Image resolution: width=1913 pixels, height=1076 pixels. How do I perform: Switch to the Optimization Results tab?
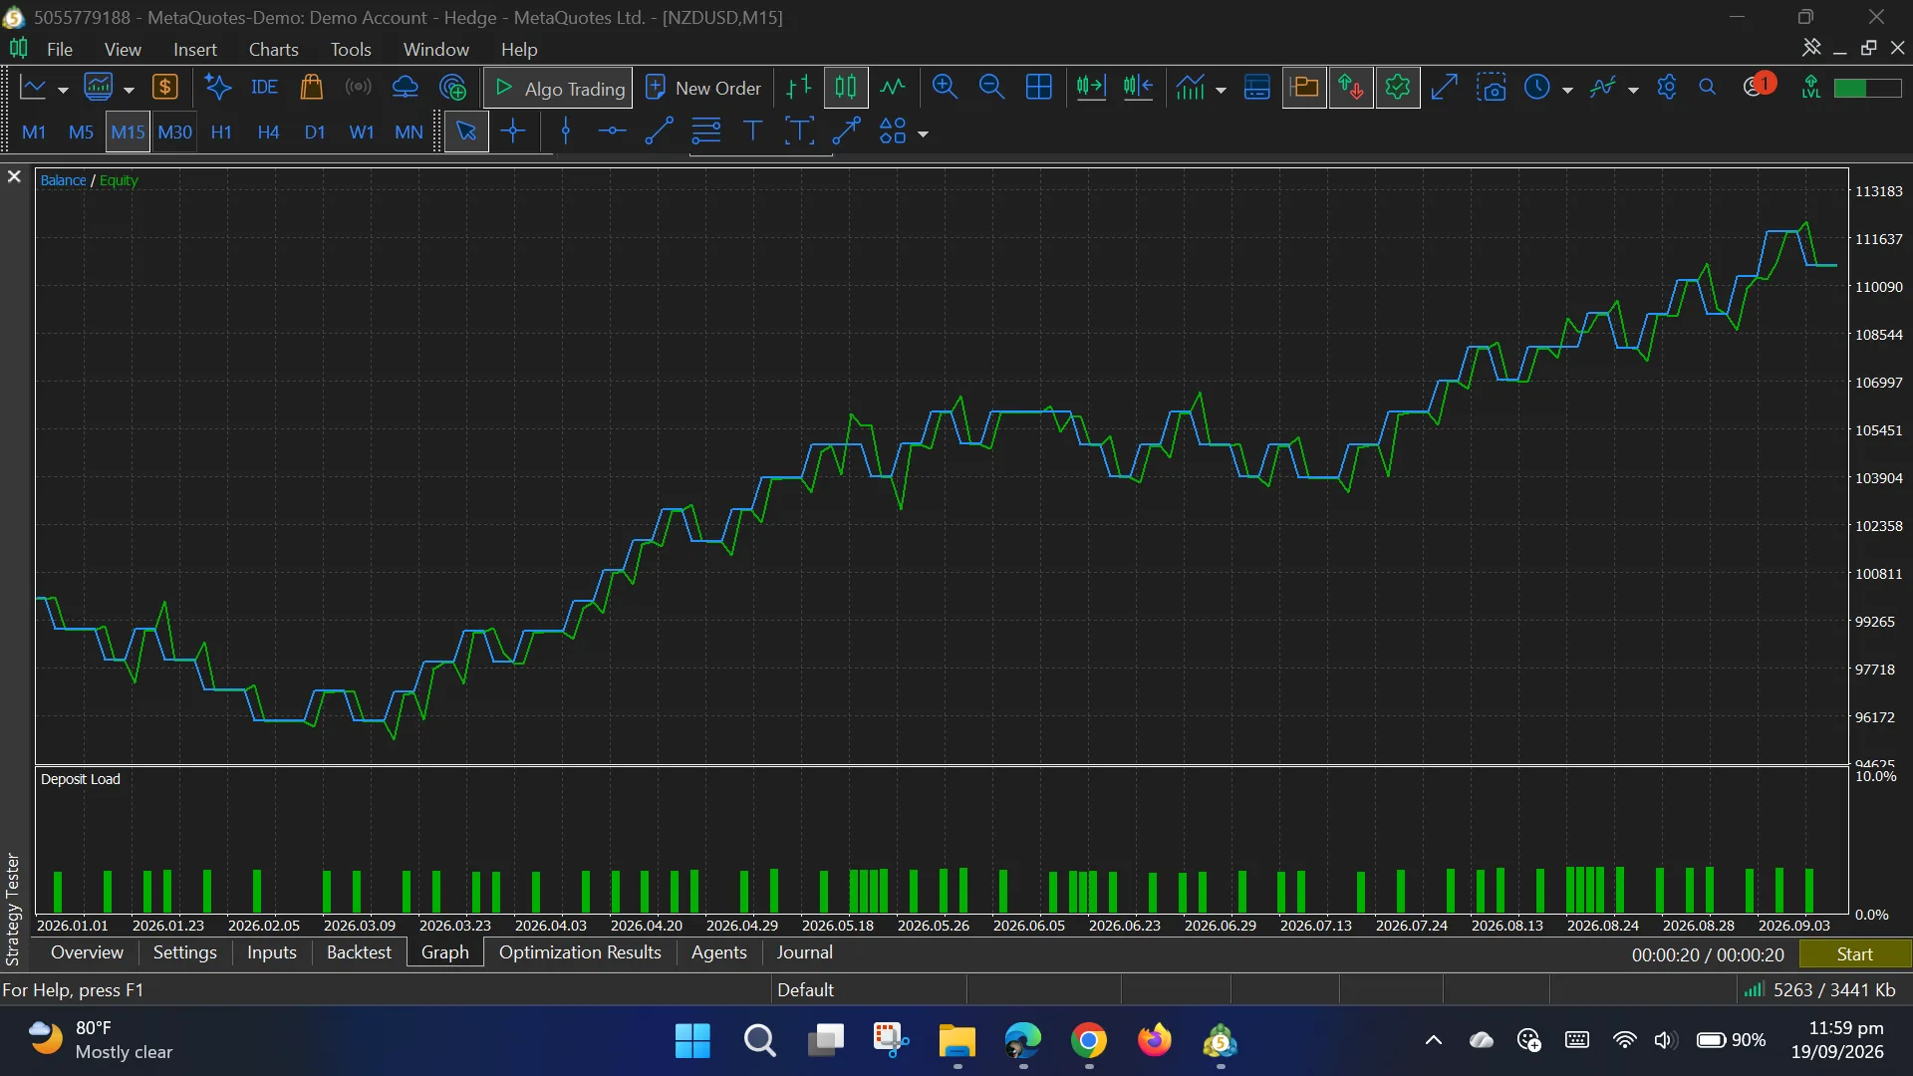(580, 952)
